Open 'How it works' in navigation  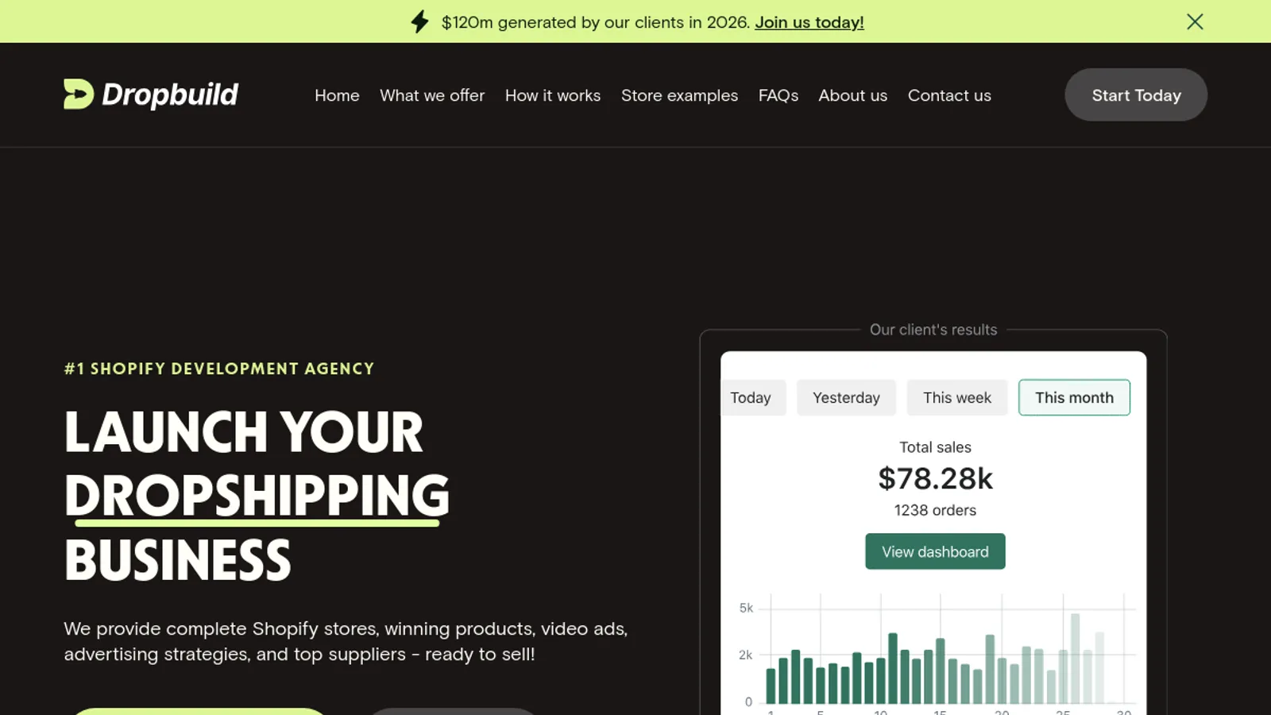pyautogui.click(x=553, y=95)
